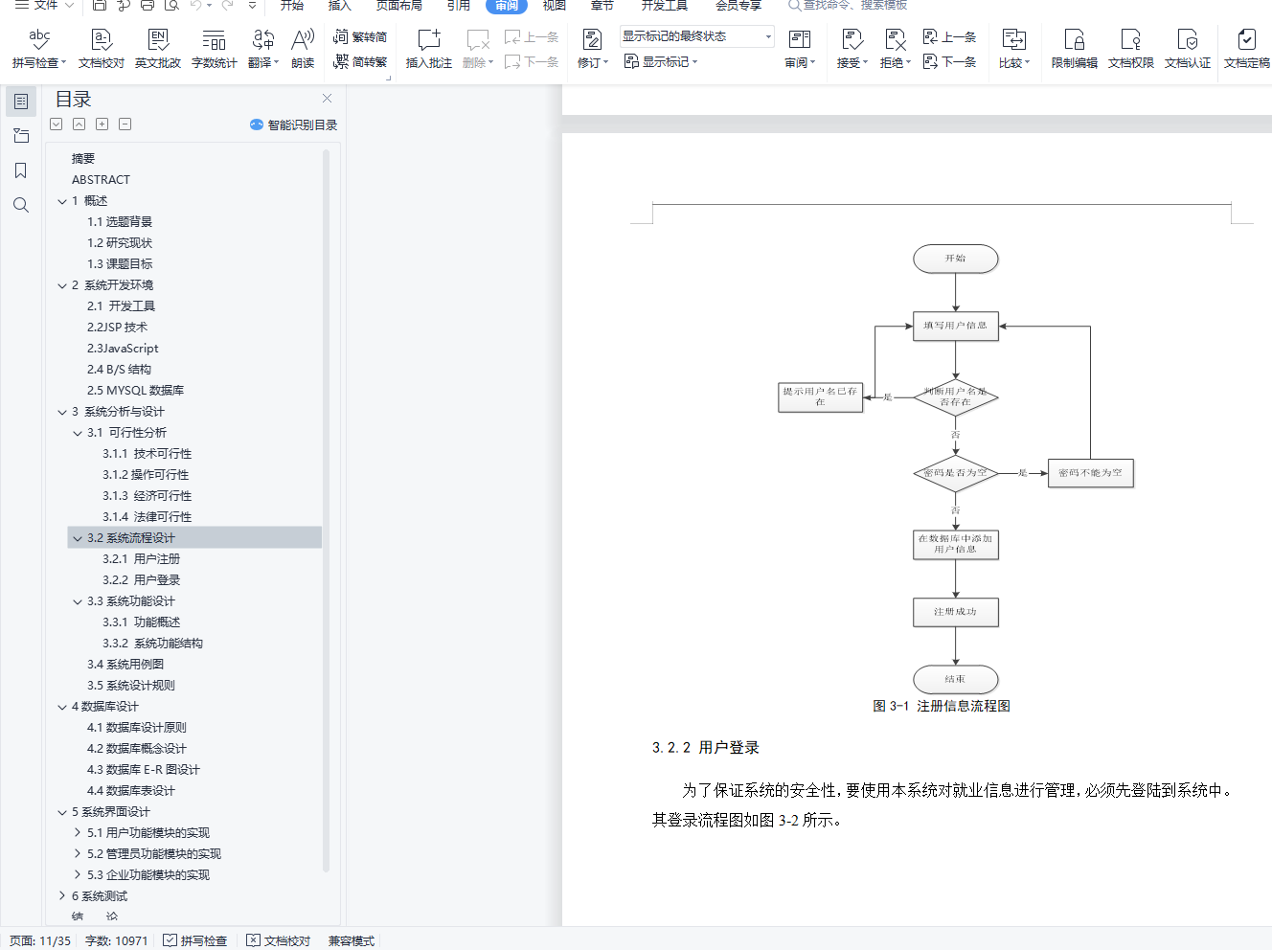Close the 目录 navigation panel
Viewport: 1272px width, 950px height.
tap(328, 99)
